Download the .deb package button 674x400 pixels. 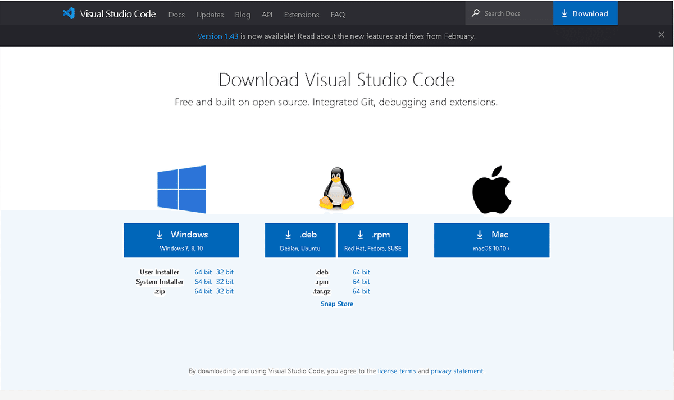[x=300, y=240]
